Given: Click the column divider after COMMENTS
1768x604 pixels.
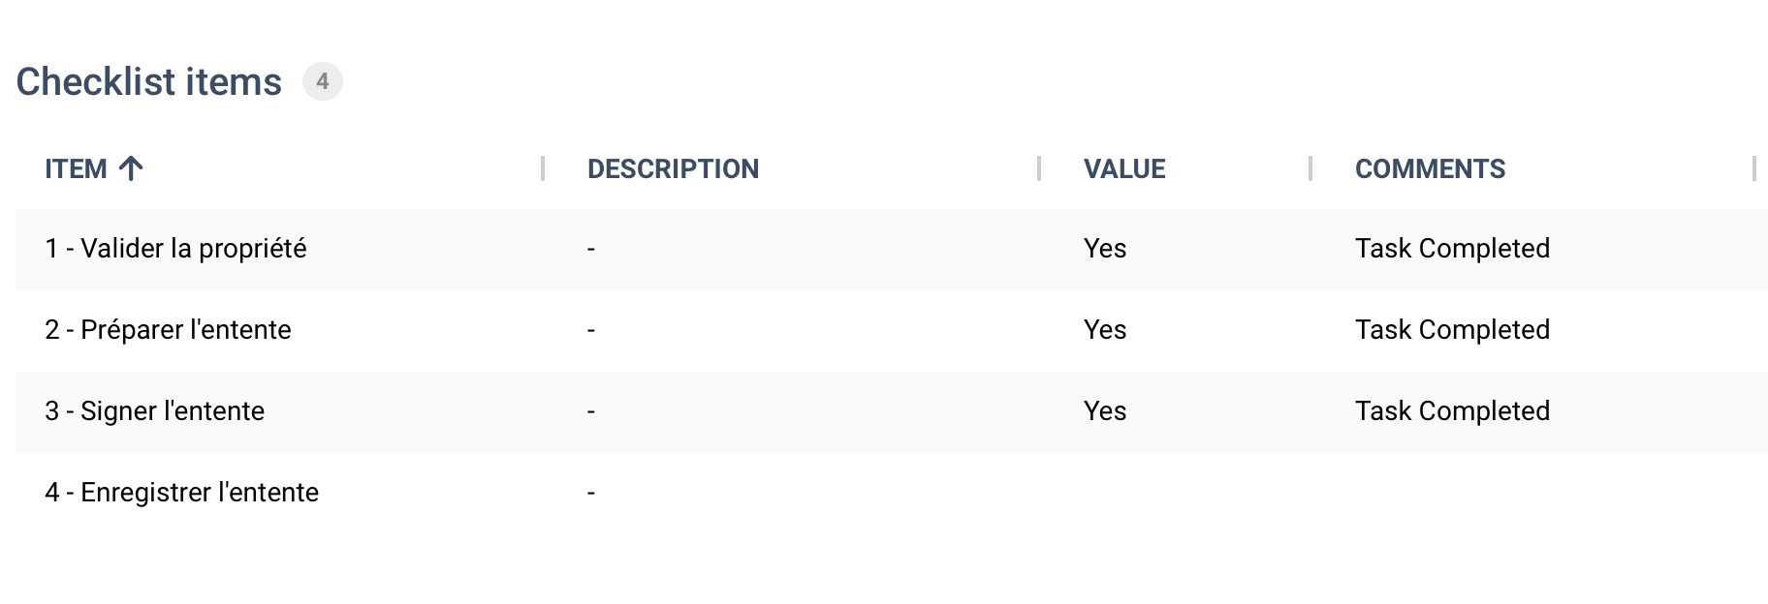Looking at the screenshot, I should pyautogui.click(x=1754, y=168).
